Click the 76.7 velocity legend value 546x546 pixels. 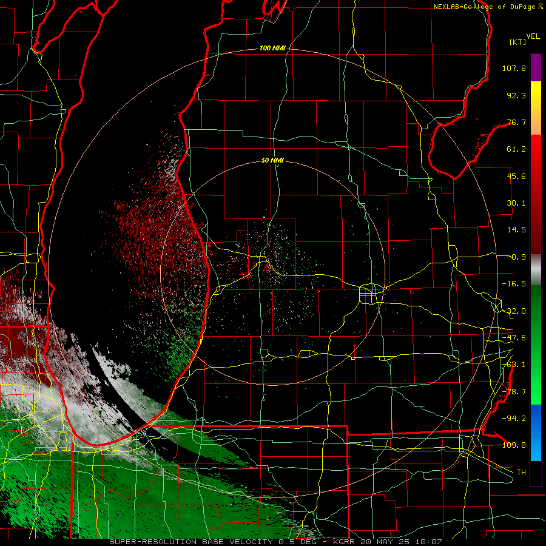click(x=516, y=122)
